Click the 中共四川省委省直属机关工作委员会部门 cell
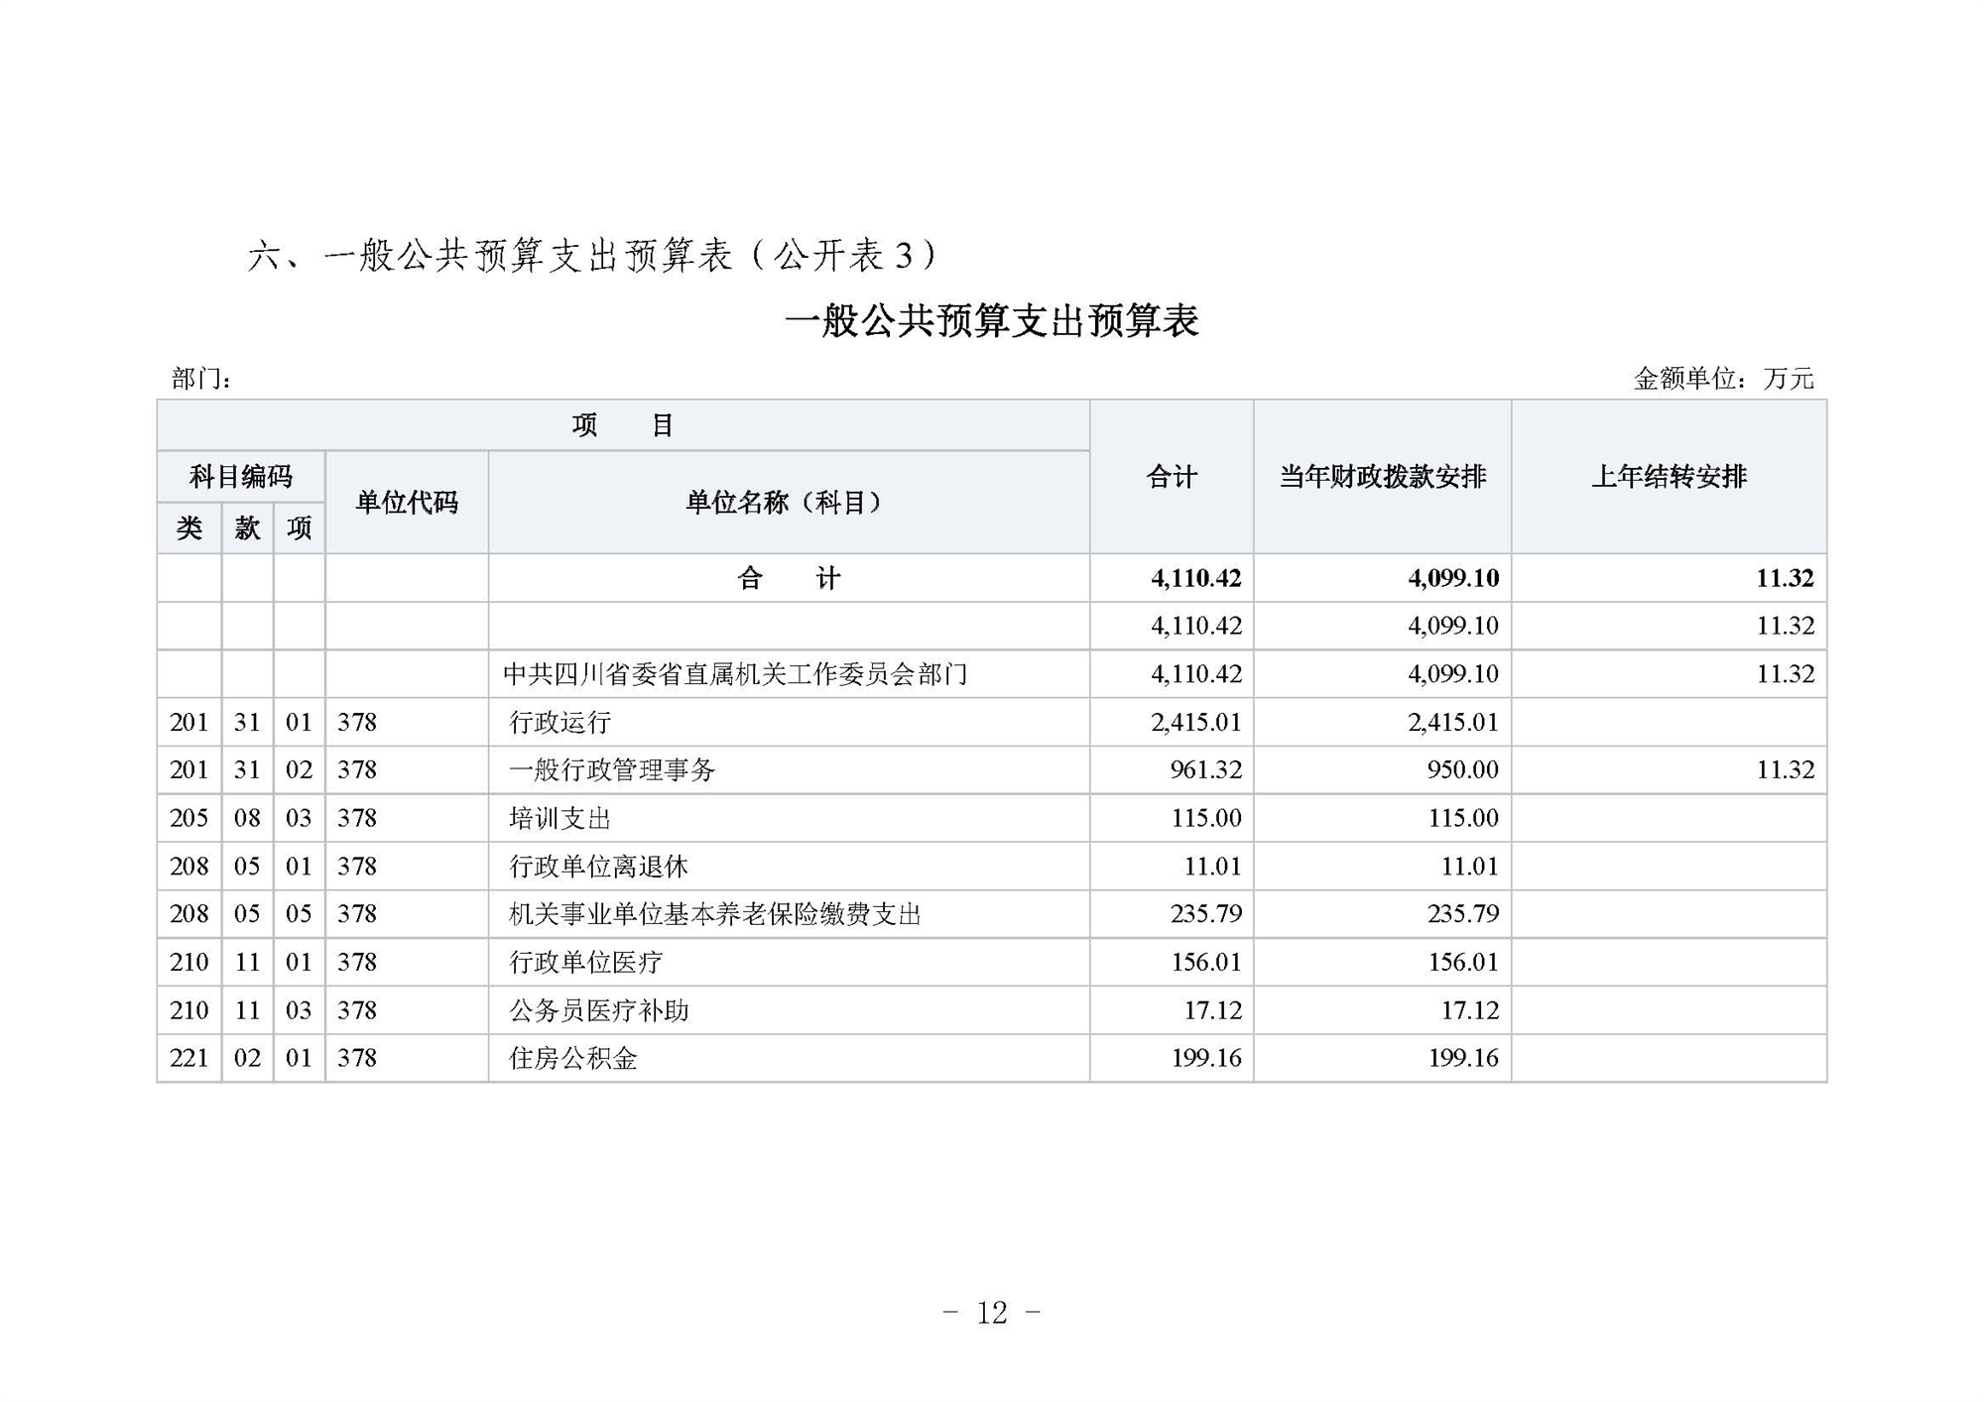The width and height of the screenshot is (1984, 1402). [735, 674]
